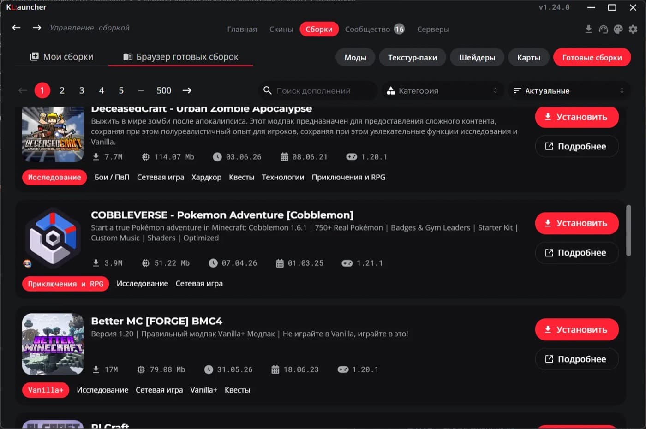Click COBBLEVERSE's red Приключения и RPG tag
The height and width of the screenshot is (429, 646).
point(66,284)
